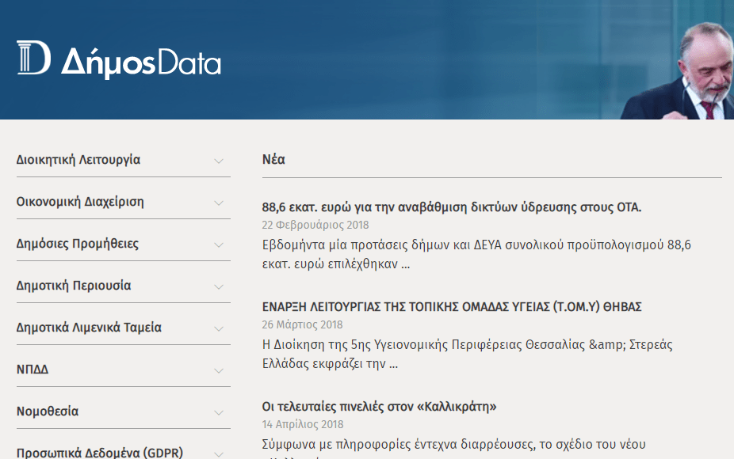This screenshot has height=459, width=734.
Task: Expand the ΝΠΔΔ chevron icon
Action: (219, 370)
